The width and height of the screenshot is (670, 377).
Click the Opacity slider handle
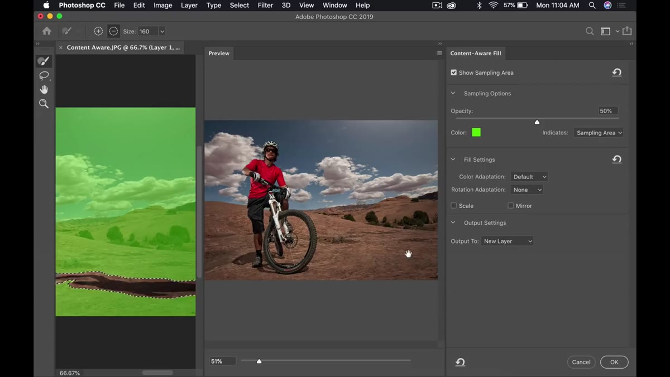click(x=537, y=122)
